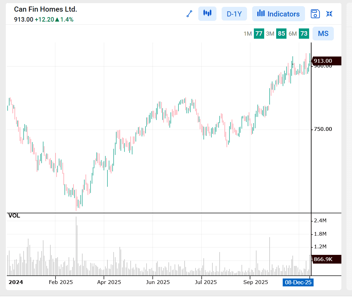Click the 750.00 price axis label
Viewport: 352px width, 297px height.
(323, 129)
